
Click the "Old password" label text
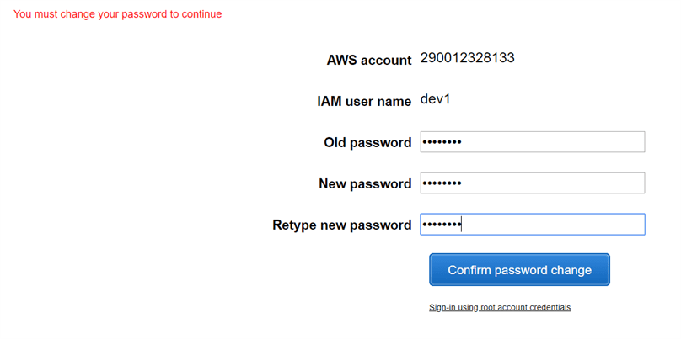coord(367,143)
